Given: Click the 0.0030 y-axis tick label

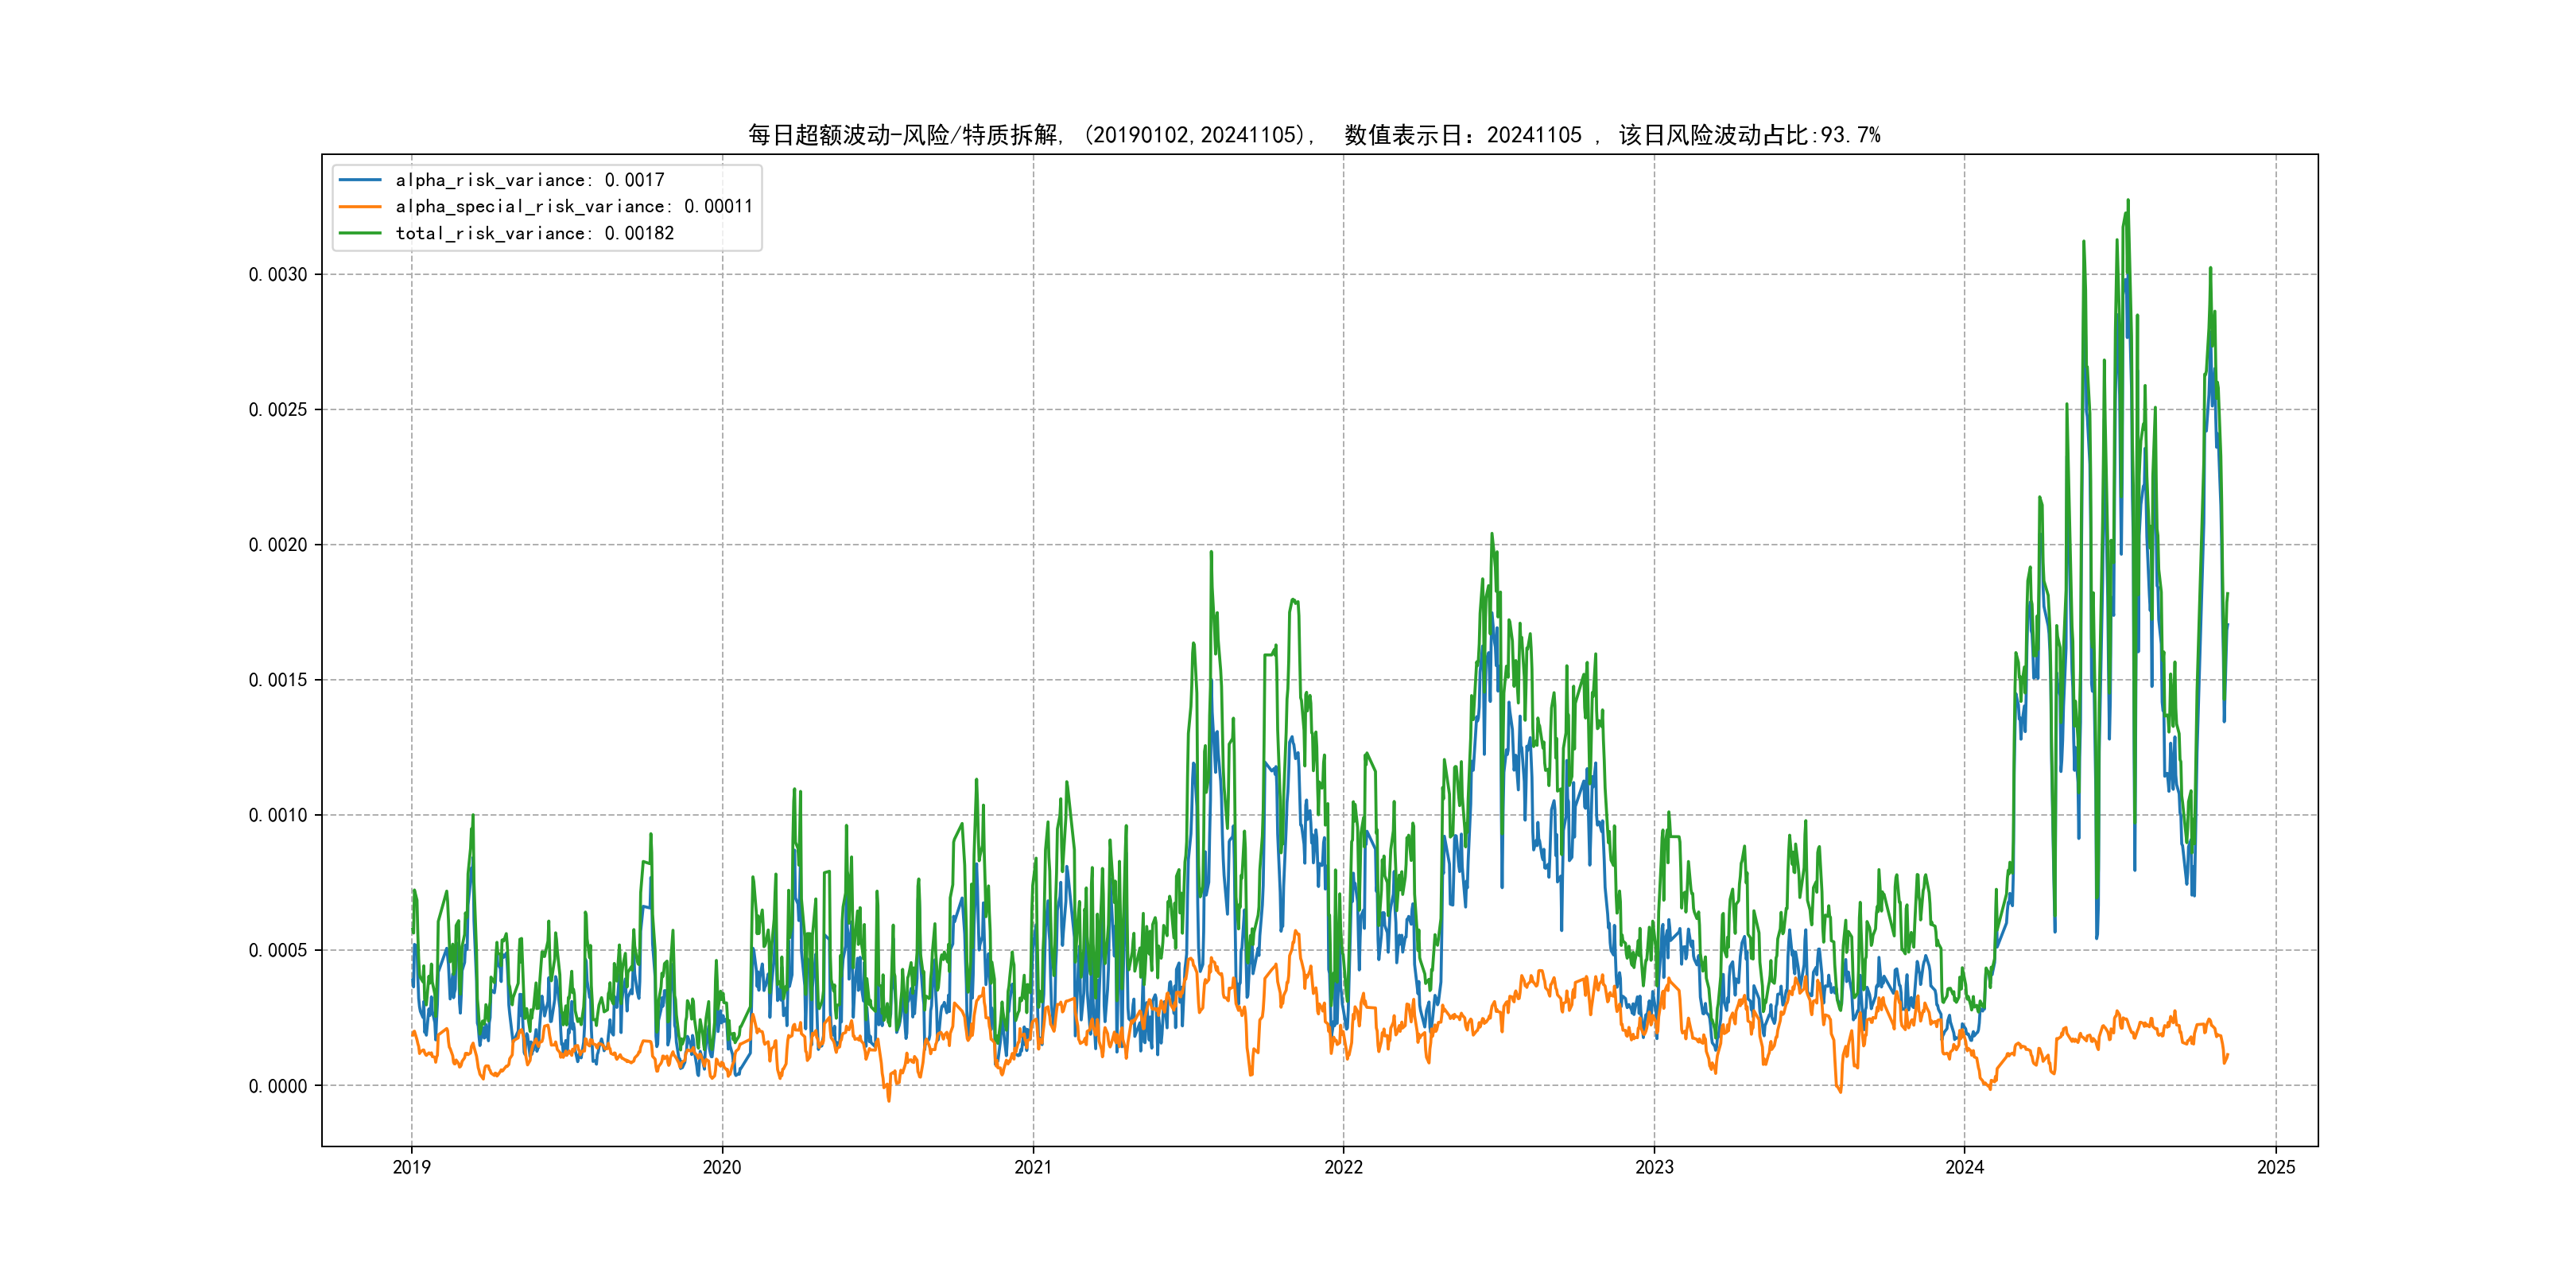Looking at the screenshot, I should tap(278, 275).
